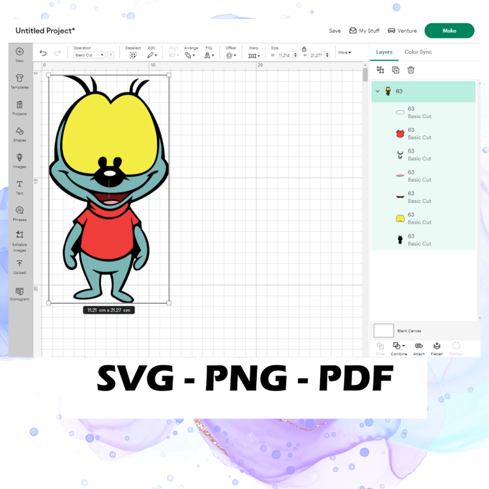The image size is (489, 489).
Task: Open the Edit dropdown
Action: (152, 55)
